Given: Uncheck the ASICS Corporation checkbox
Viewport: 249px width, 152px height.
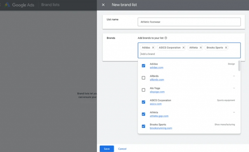Looking at the screenshot, I should (x=144, y=102).
